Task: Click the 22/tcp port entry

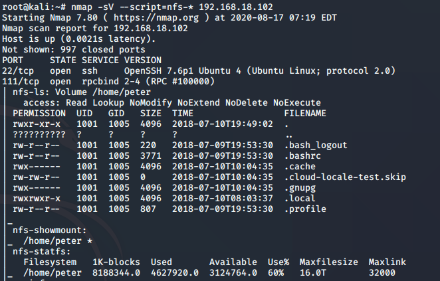Action: click(18, 71)
